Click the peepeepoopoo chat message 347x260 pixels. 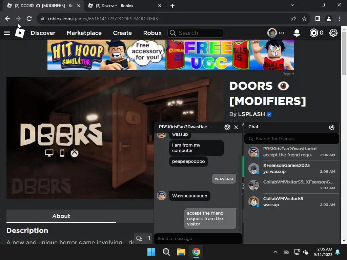(188, 161)
